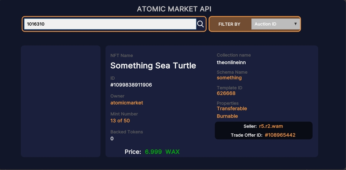Click the Backed Tokens value 0
This screenshot has height=170, width=346.
(x=112, y=139)
